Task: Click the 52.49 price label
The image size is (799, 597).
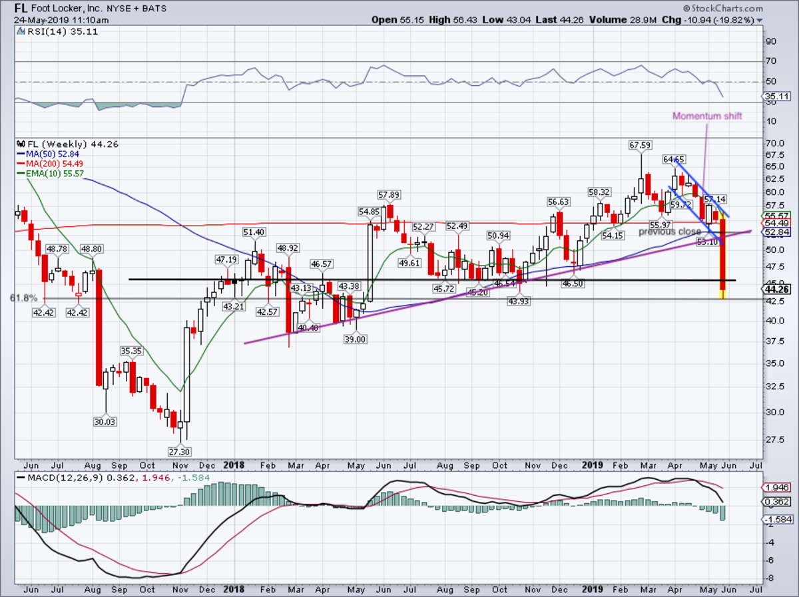Action: click(458, 226)
